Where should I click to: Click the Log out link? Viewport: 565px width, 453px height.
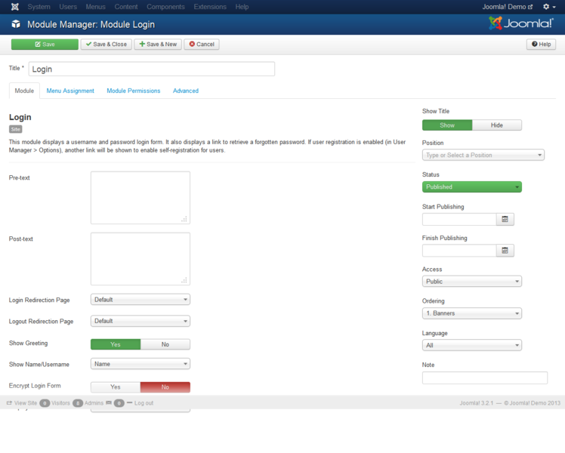144,403
